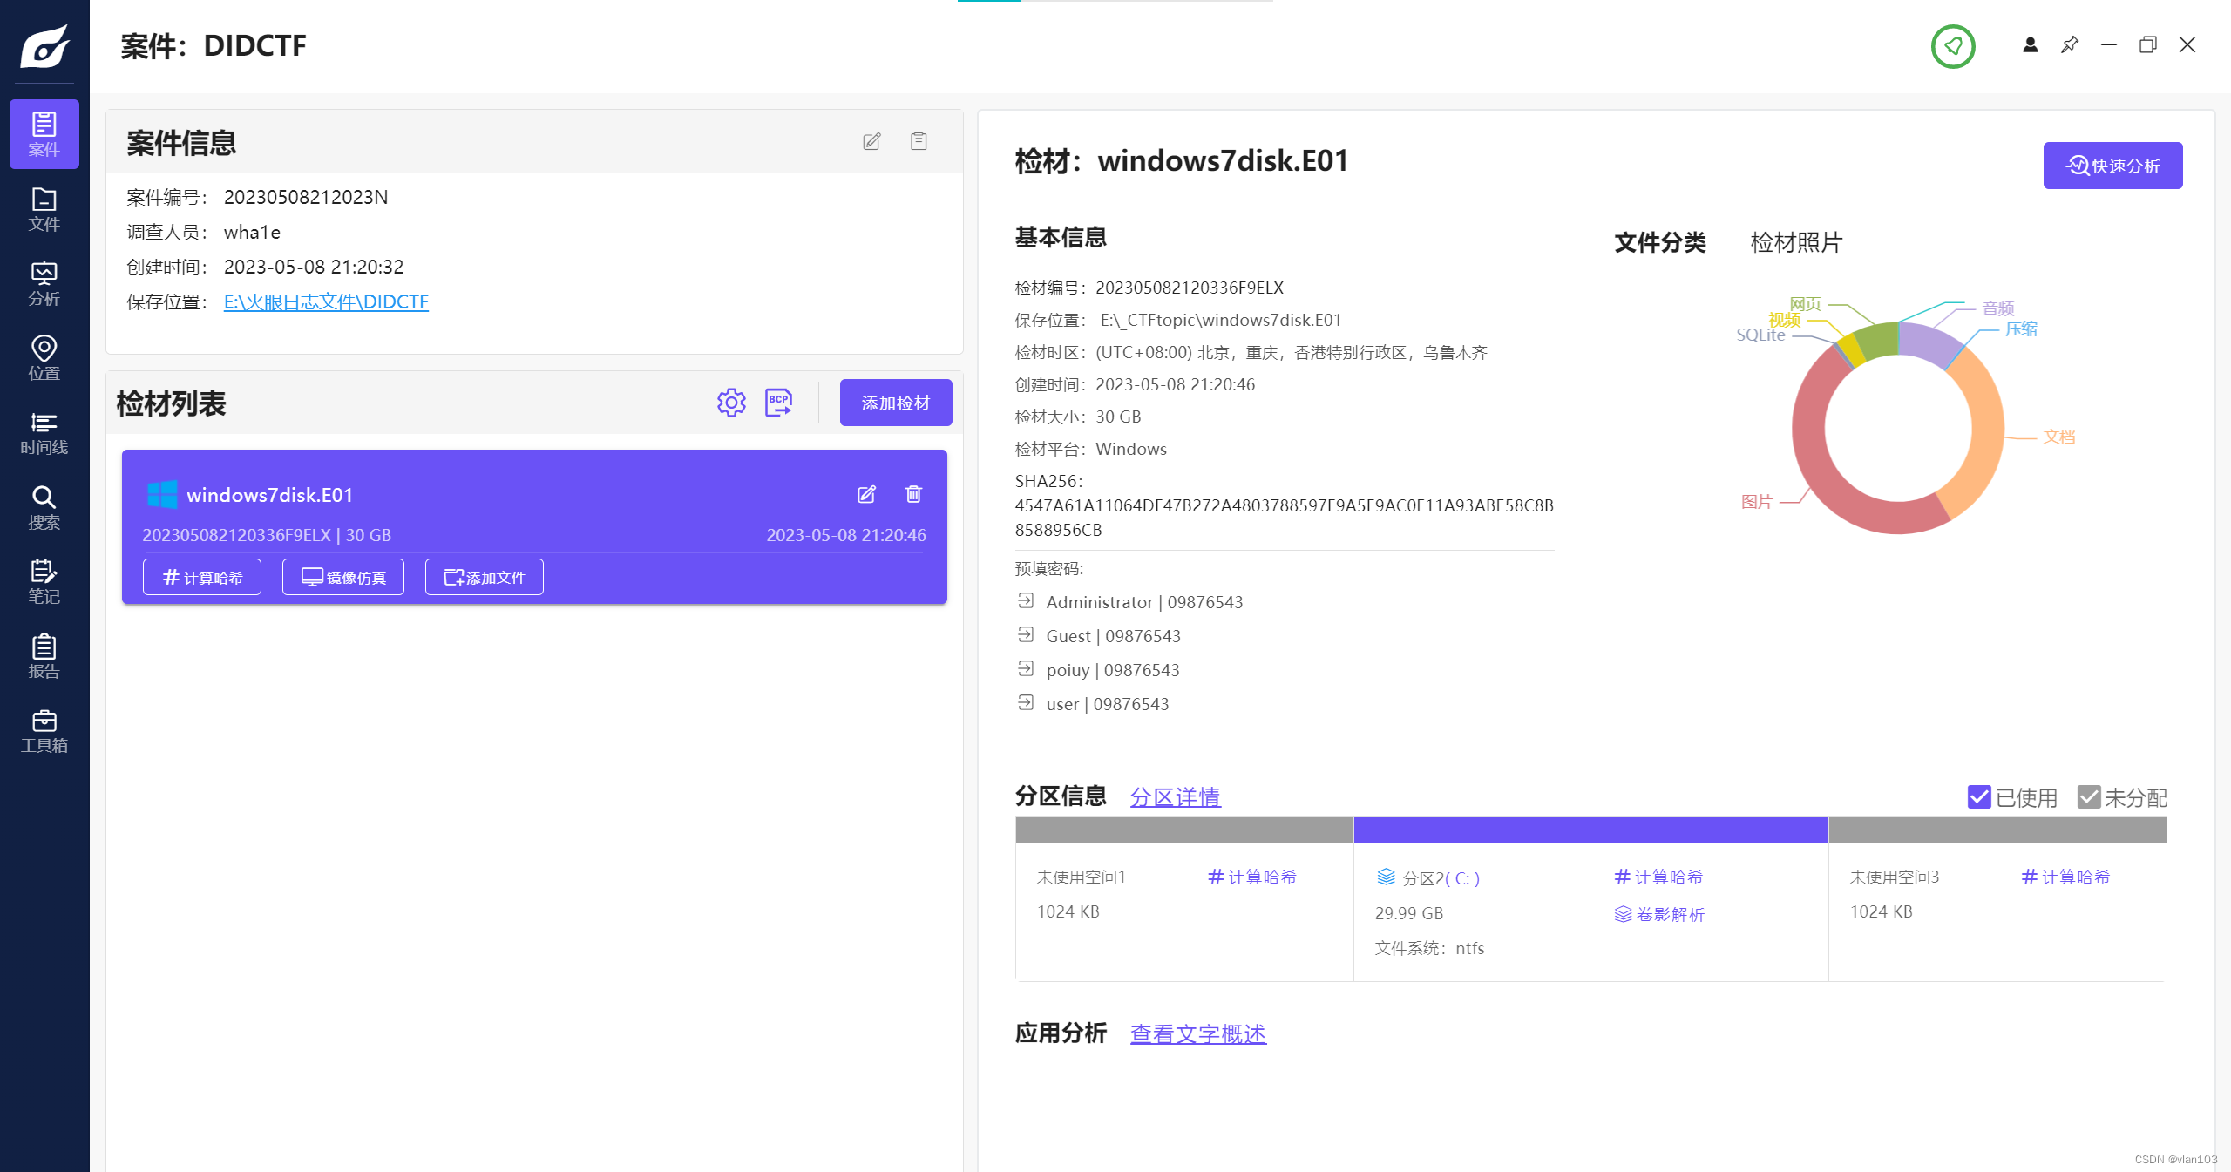Edit case info with pencil icon
The width and height of the screenshot is (2231, 1172).
tap(871, 141)
